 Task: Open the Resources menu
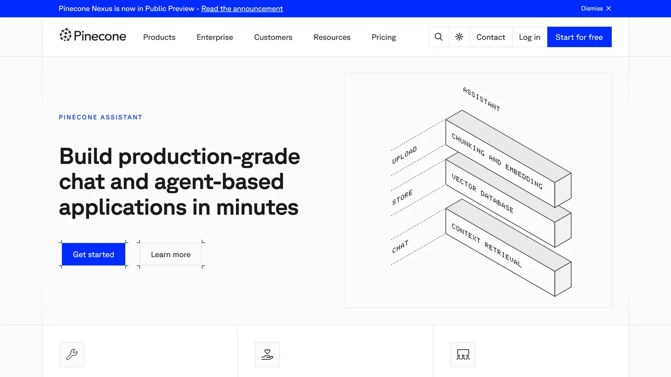pos(332,37)
